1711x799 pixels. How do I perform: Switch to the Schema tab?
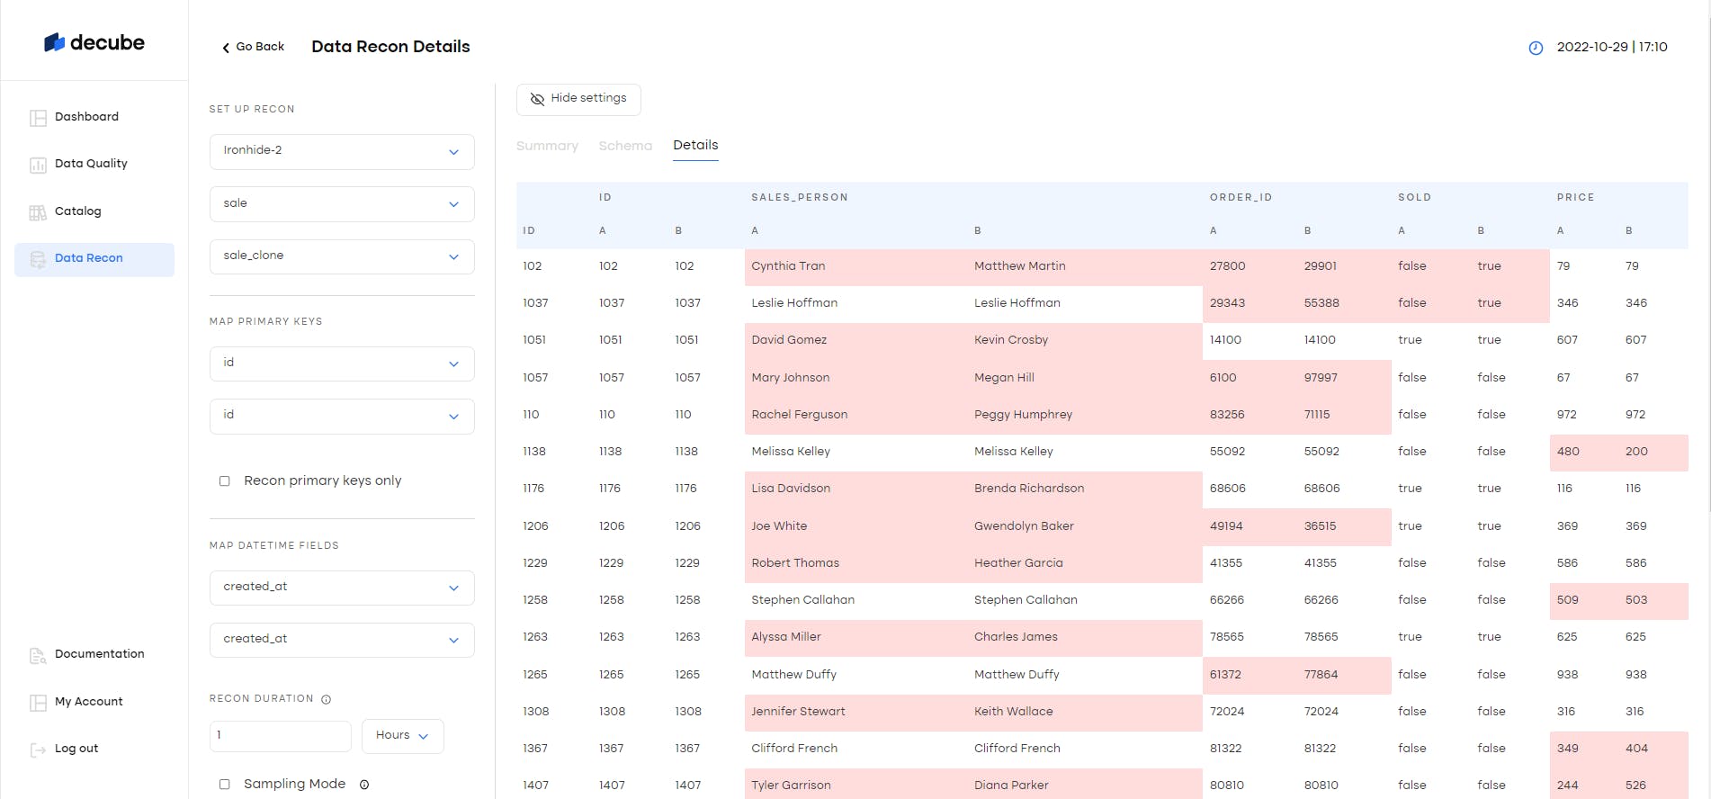coord(625,146)
